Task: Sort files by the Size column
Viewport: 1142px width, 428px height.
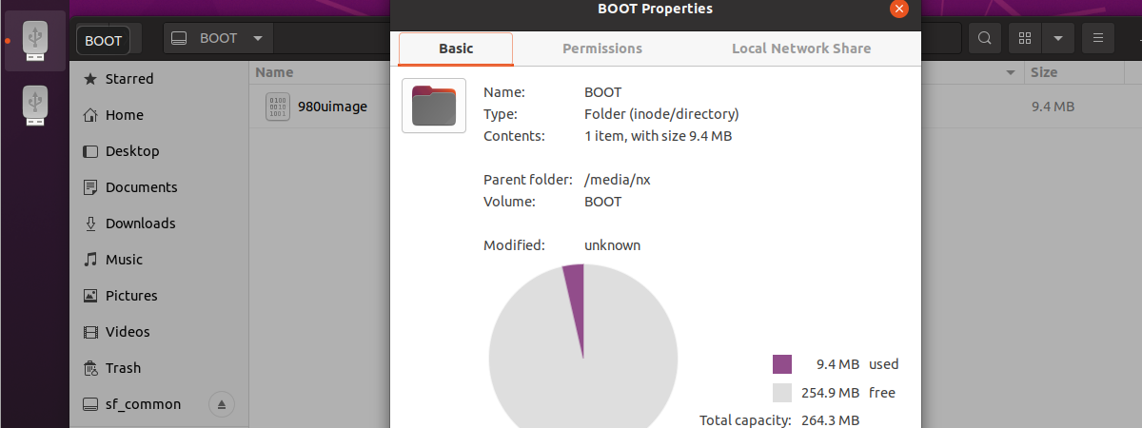Action: pyautogui.click(x=1044, y=72)
